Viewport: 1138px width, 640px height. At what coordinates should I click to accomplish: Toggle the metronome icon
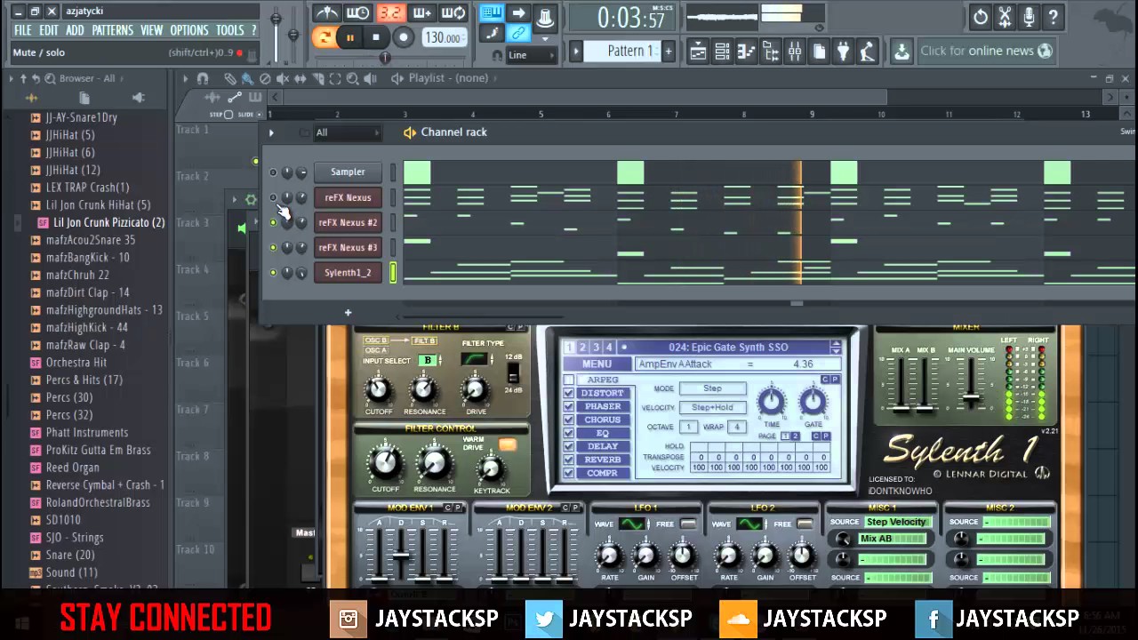click(x=326, y=13)
